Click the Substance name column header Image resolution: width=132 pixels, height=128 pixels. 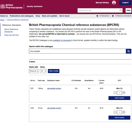(53, 81)
